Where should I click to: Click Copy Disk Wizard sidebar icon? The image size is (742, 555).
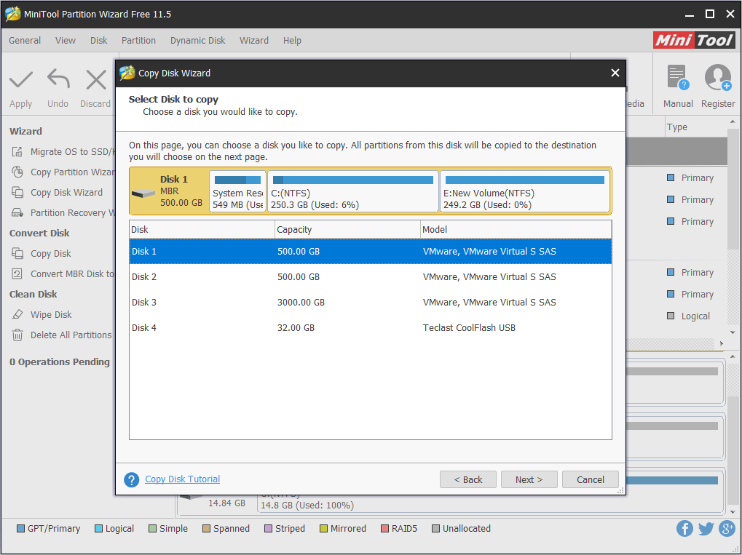(x=17, y=193)
